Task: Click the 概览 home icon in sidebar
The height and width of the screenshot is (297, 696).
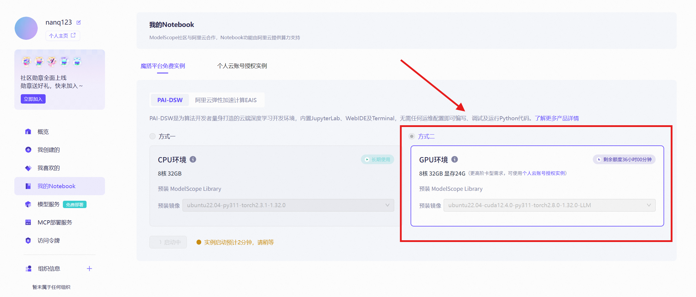Action: coord(28,132)
